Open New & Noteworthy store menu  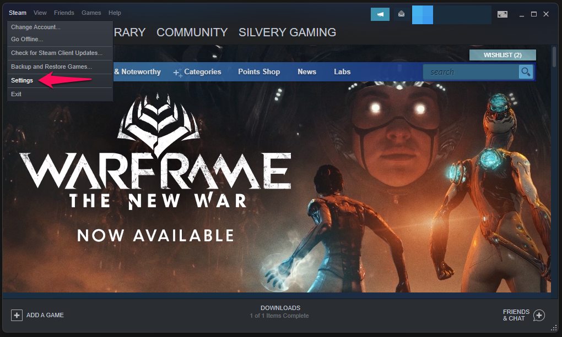[x=137, y=72]
